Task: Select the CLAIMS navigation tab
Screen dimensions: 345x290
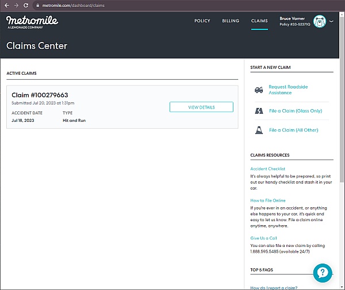Action: (259, 21)
